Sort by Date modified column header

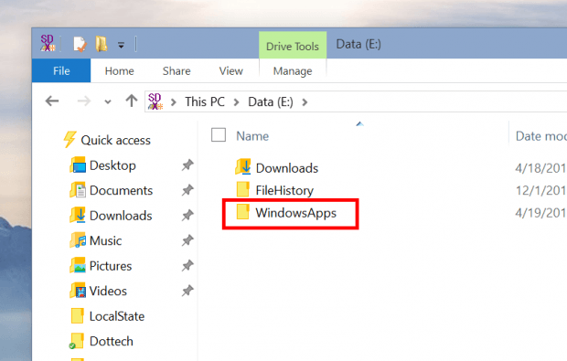pyautogui.click(x=541, y=136)
